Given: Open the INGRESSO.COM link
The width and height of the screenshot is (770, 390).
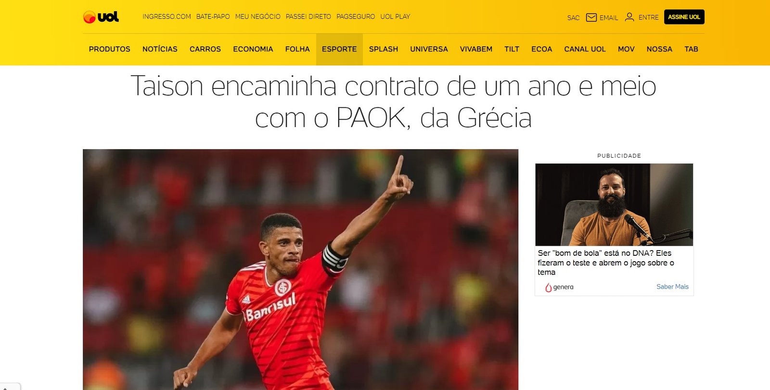Looking at the screenshot, I should 167,16.
